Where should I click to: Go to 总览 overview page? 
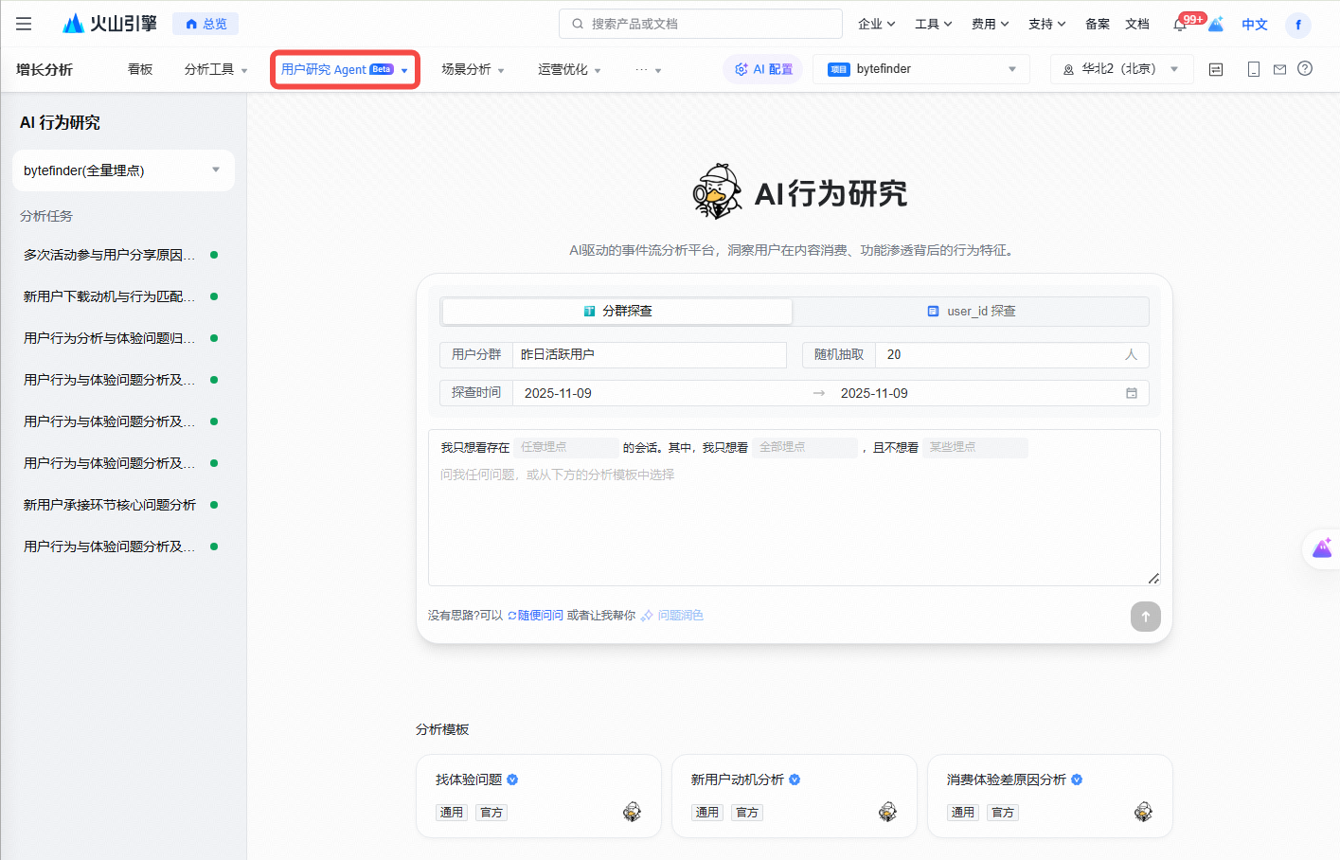(205, 24)
